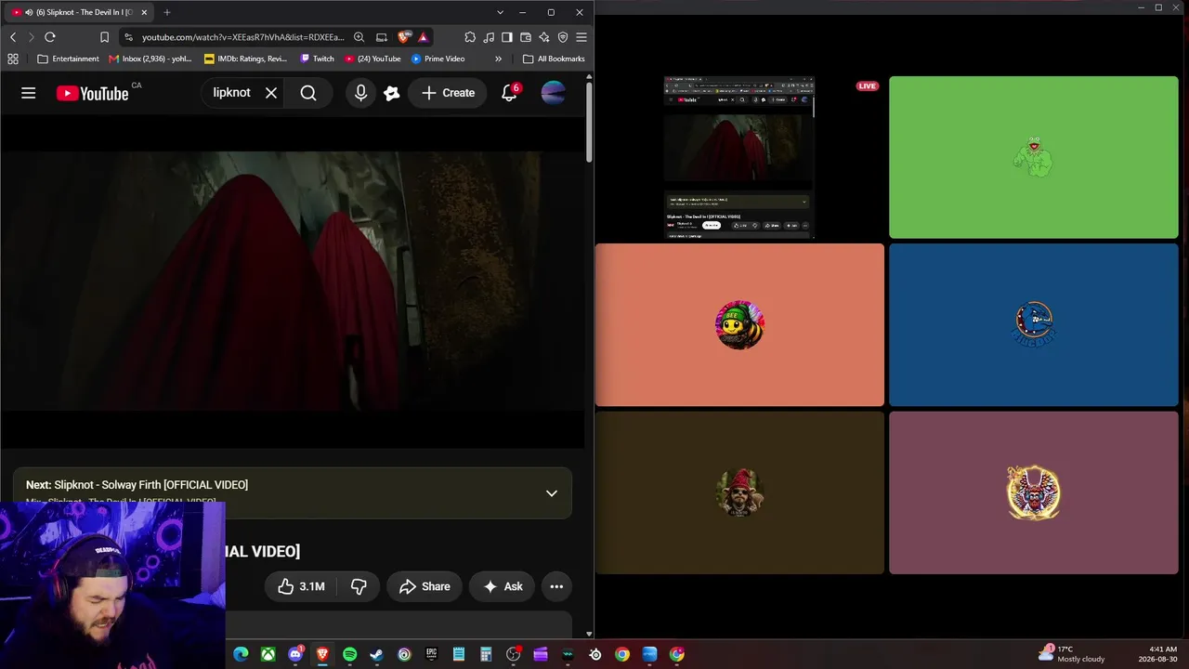Image resolution: width=1189 pixels, height=669 pixels.
Task: Open the Brave VPN shield icon
Action: pos(563,37)
